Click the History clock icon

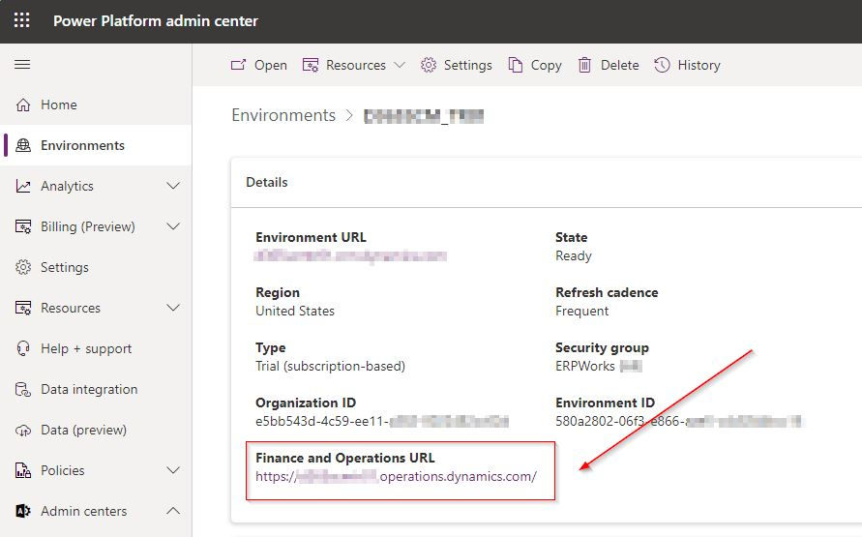pos(662,65)
